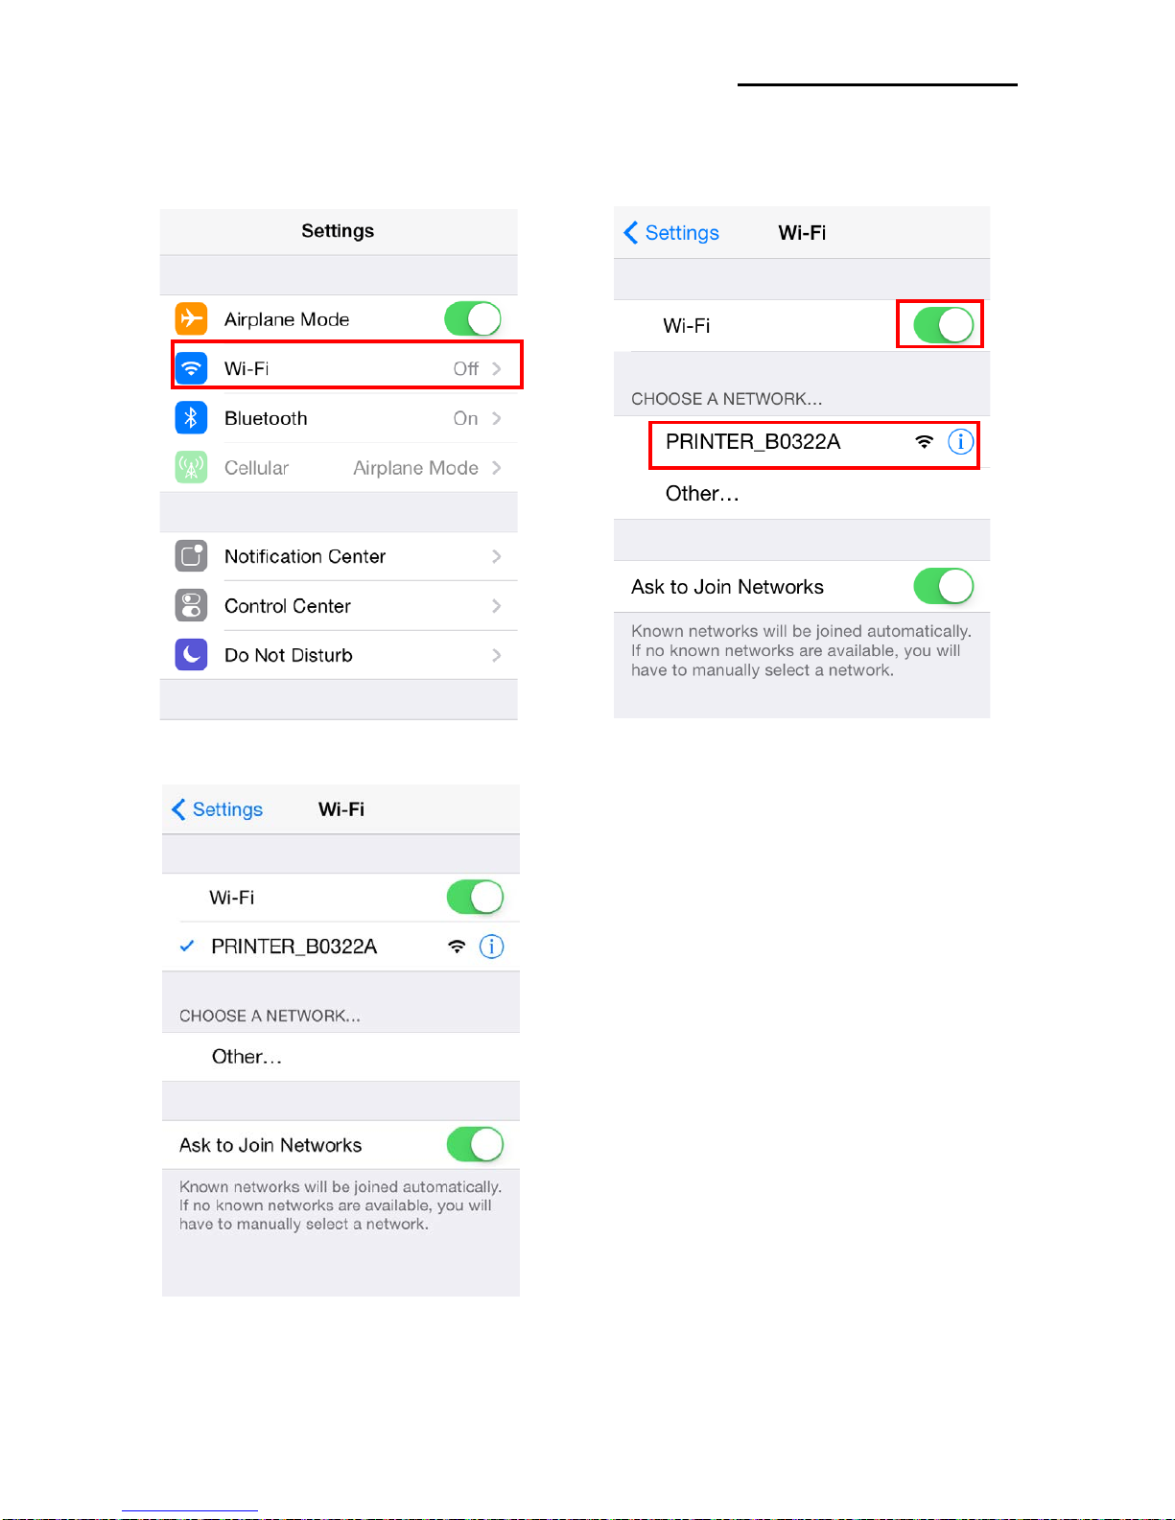
Task: Tap the Do Not Disturb moon icon
Action: click(191, 655)
